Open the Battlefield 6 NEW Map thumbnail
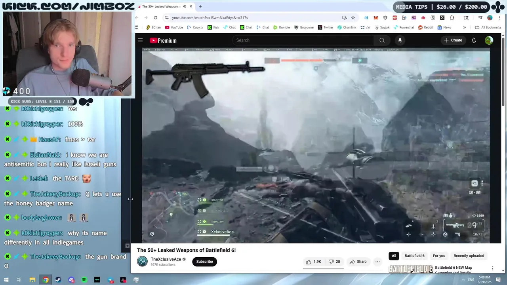507x285 pixels. (411, 269)
